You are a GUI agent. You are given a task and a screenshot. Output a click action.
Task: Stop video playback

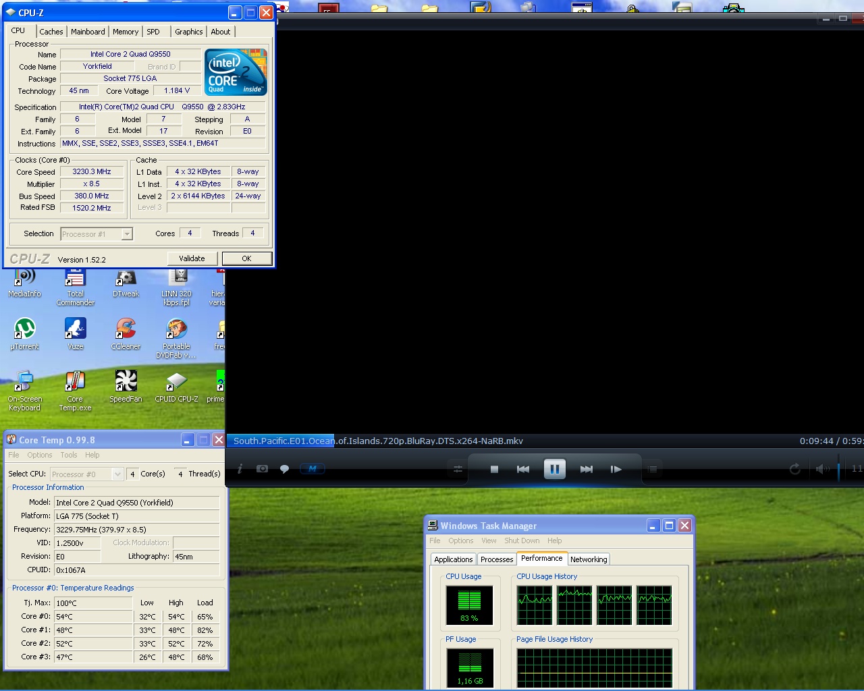[494, 469]
